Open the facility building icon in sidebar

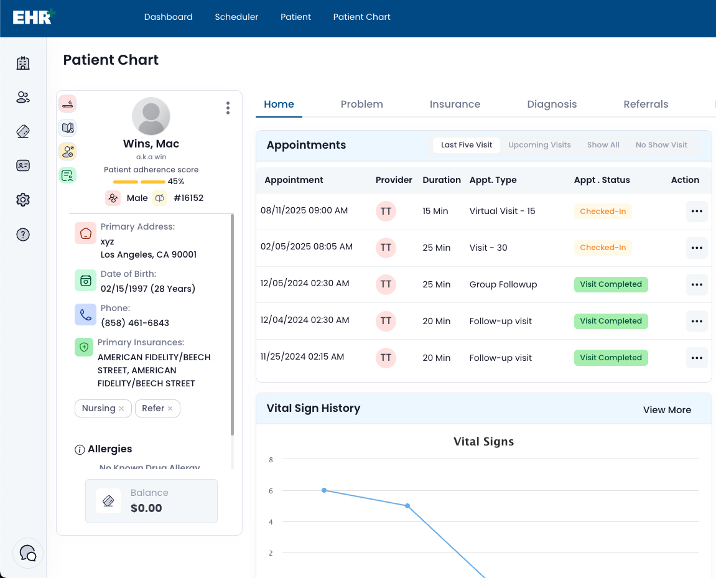pyautogui.click(x=23, y=63)
